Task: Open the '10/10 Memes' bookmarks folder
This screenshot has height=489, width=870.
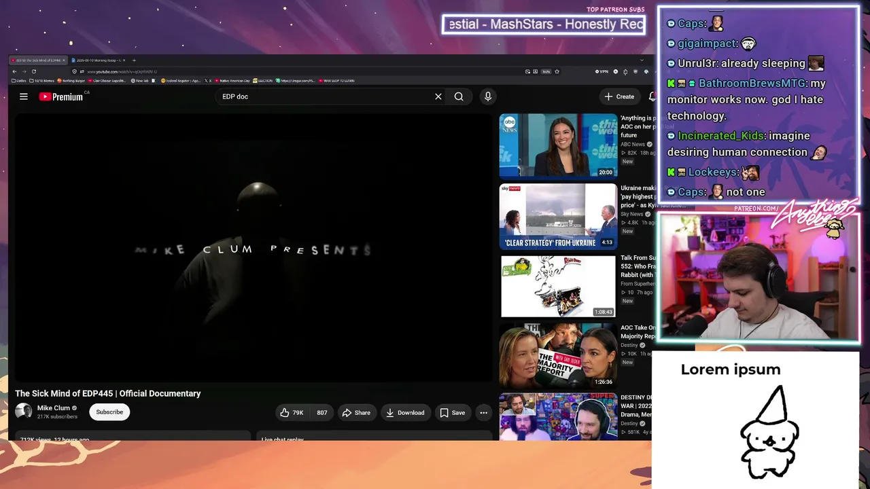Action: 41,81
